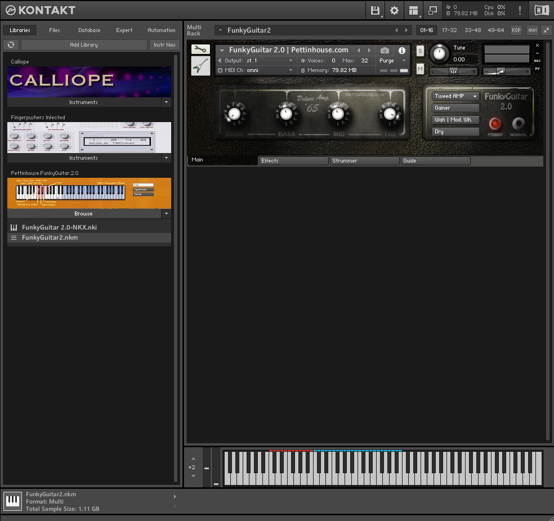This screenshot has width=554, height=521.
Task: Open instrument edit mode wrench icon
Action: point(200,50)
